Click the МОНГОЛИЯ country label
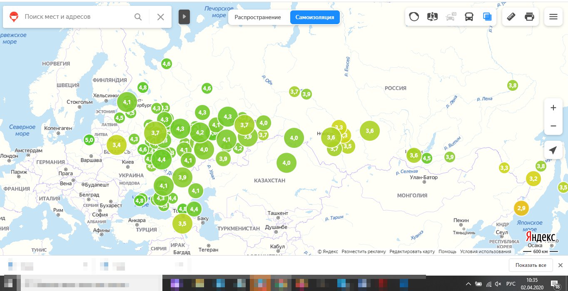This screenshot has height=291, width=568. [x=412, y=195]
